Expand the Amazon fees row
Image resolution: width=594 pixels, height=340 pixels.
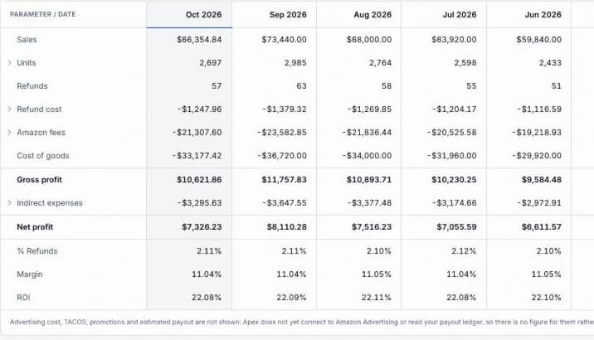[9, 133]
